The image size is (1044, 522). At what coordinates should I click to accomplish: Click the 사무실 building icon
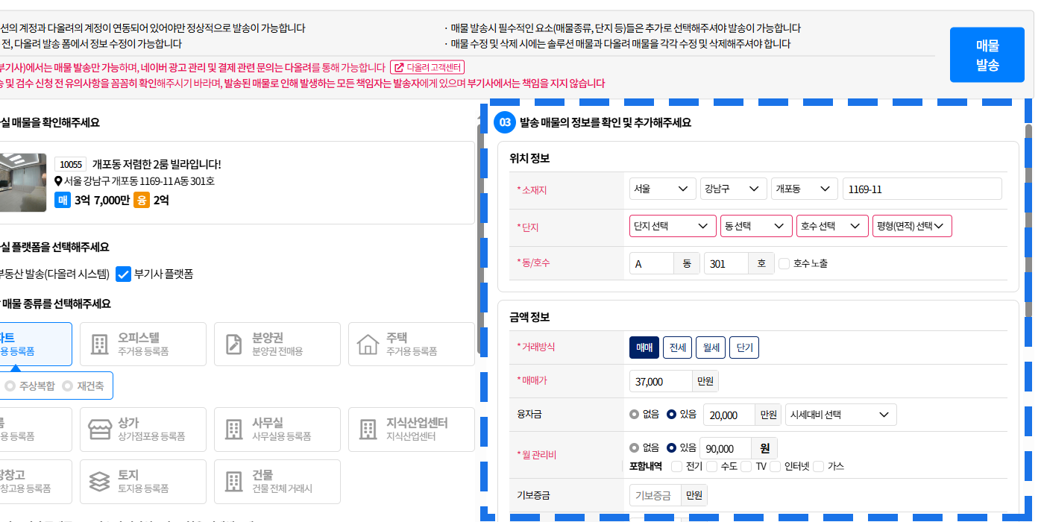click(233, 429)
